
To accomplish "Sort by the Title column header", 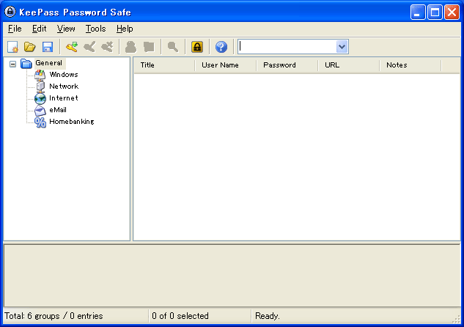I will 164,65.
